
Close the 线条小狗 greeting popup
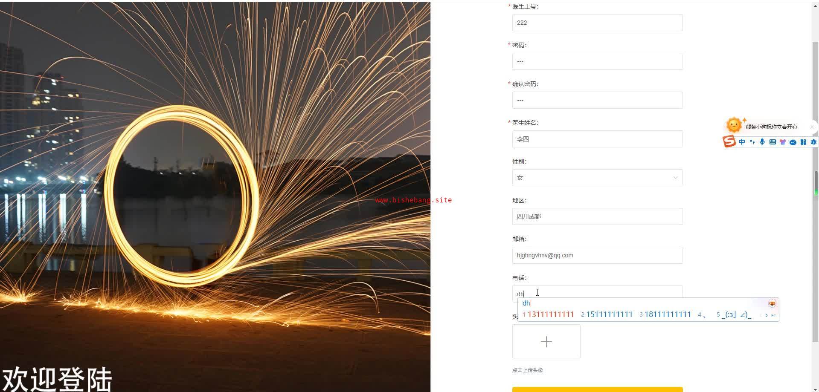pos(812,127)
